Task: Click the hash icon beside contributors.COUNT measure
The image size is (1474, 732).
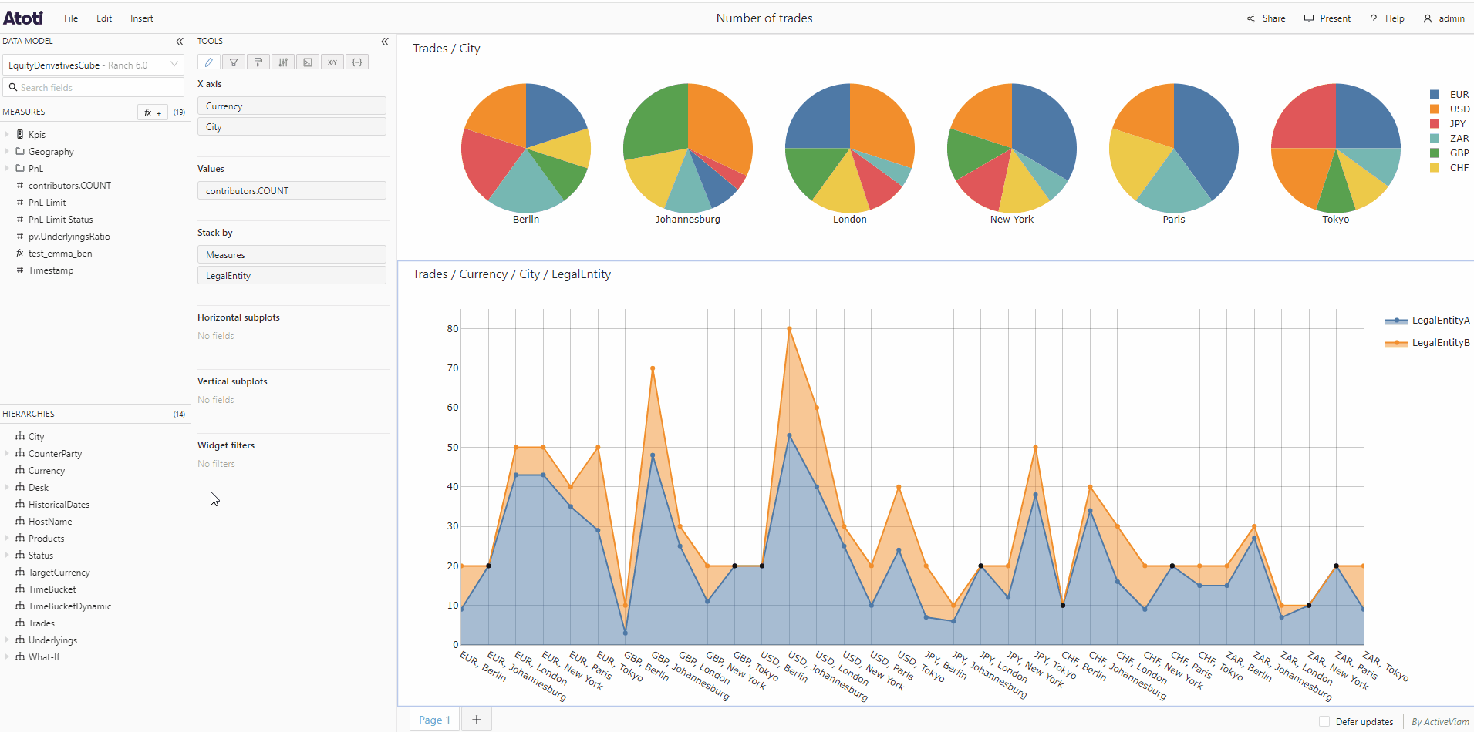Action: pos(20,185)
